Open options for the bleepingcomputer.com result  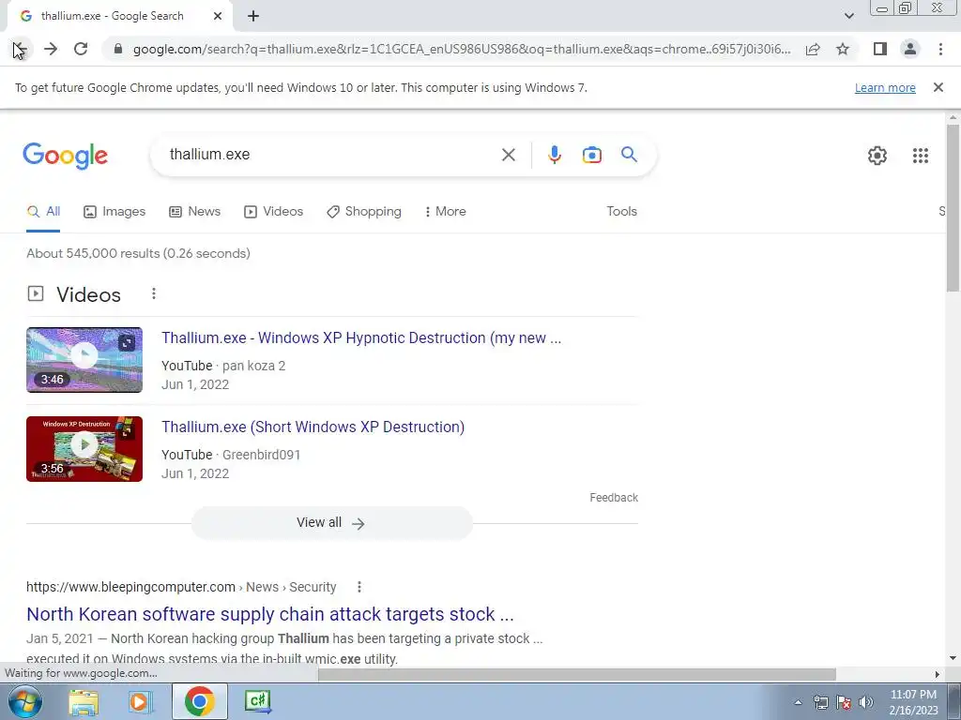click(x=359, y=587)
